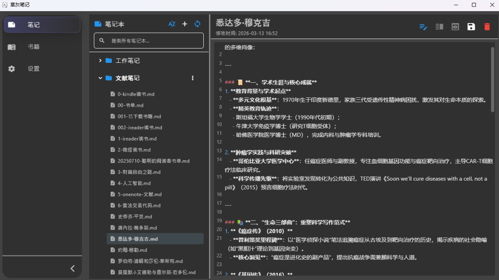Click the editor's vertical scrollbar

(493, 79)
